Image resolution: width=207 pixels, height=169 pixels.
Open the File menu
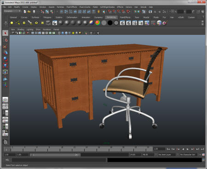click(4, 7)
